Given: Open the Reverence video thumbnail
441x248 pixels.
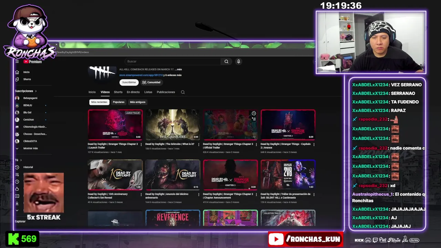Looking at the screenshot, I should (173, 218).
